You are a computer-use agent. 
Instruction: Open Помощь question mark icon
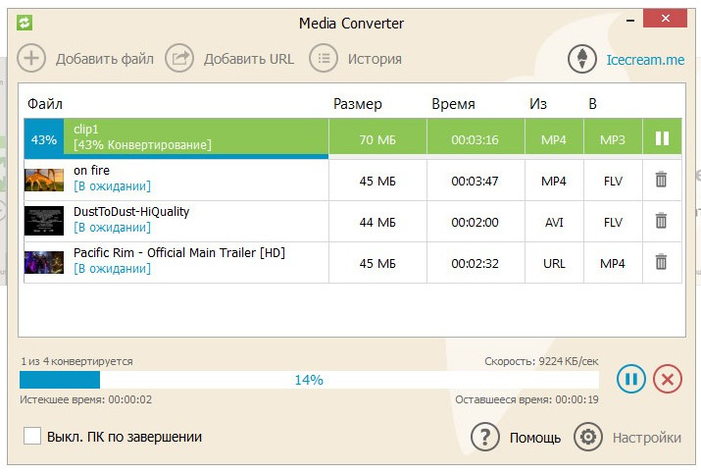click(x=485, y=437)
